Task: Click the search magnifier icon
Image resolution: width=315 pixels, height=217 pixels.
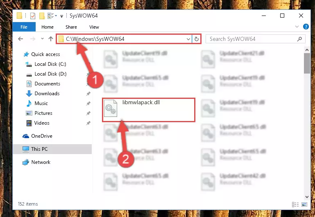Action: 299,39
